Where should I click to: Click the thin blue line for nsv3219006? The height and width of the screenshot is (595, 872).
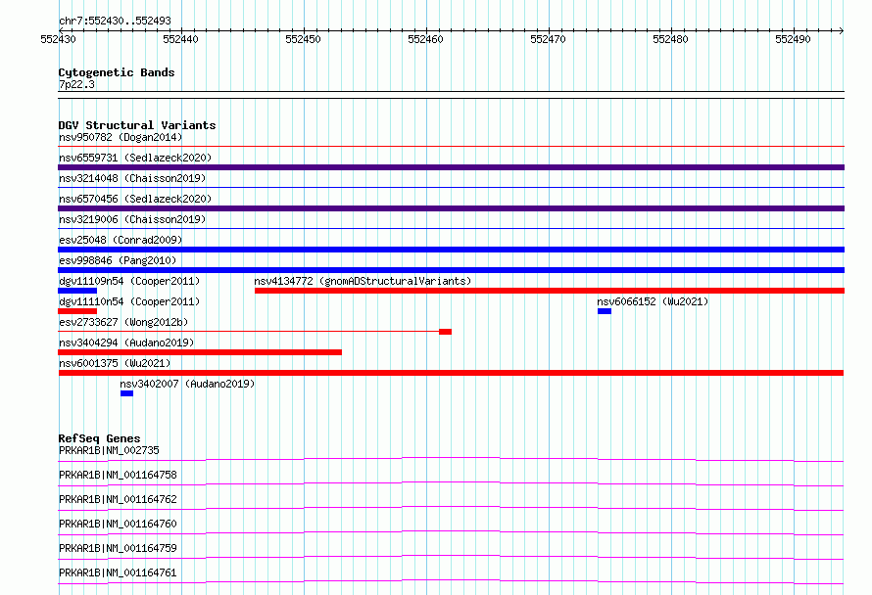pos(451,229)
